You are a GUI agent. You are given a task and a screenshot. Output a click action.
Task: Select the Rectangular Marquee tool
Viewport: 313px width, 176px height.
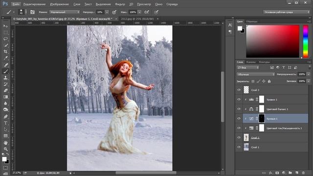pyautogui.click(x=5, y=33)
